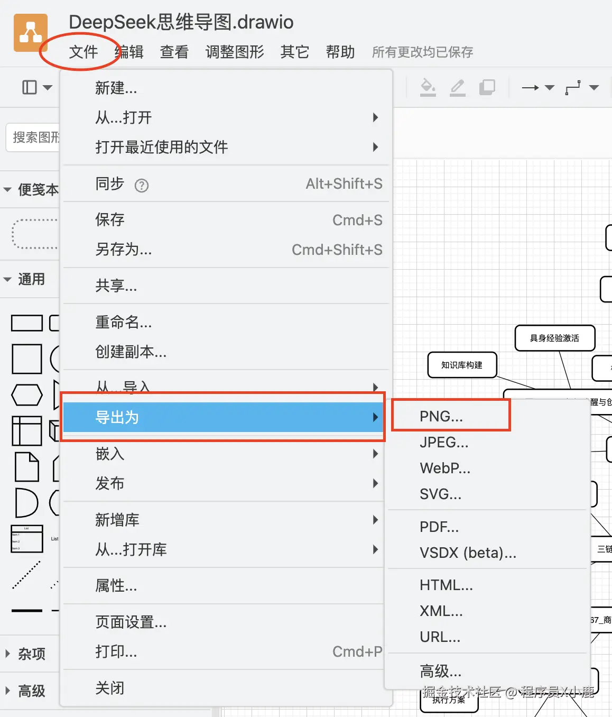
Task: Open the 文件 menu
Action: (x=84, y=52)
